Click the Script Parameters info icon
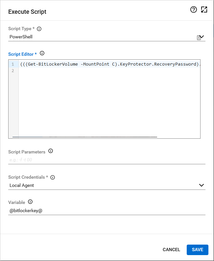 [51, 151]
